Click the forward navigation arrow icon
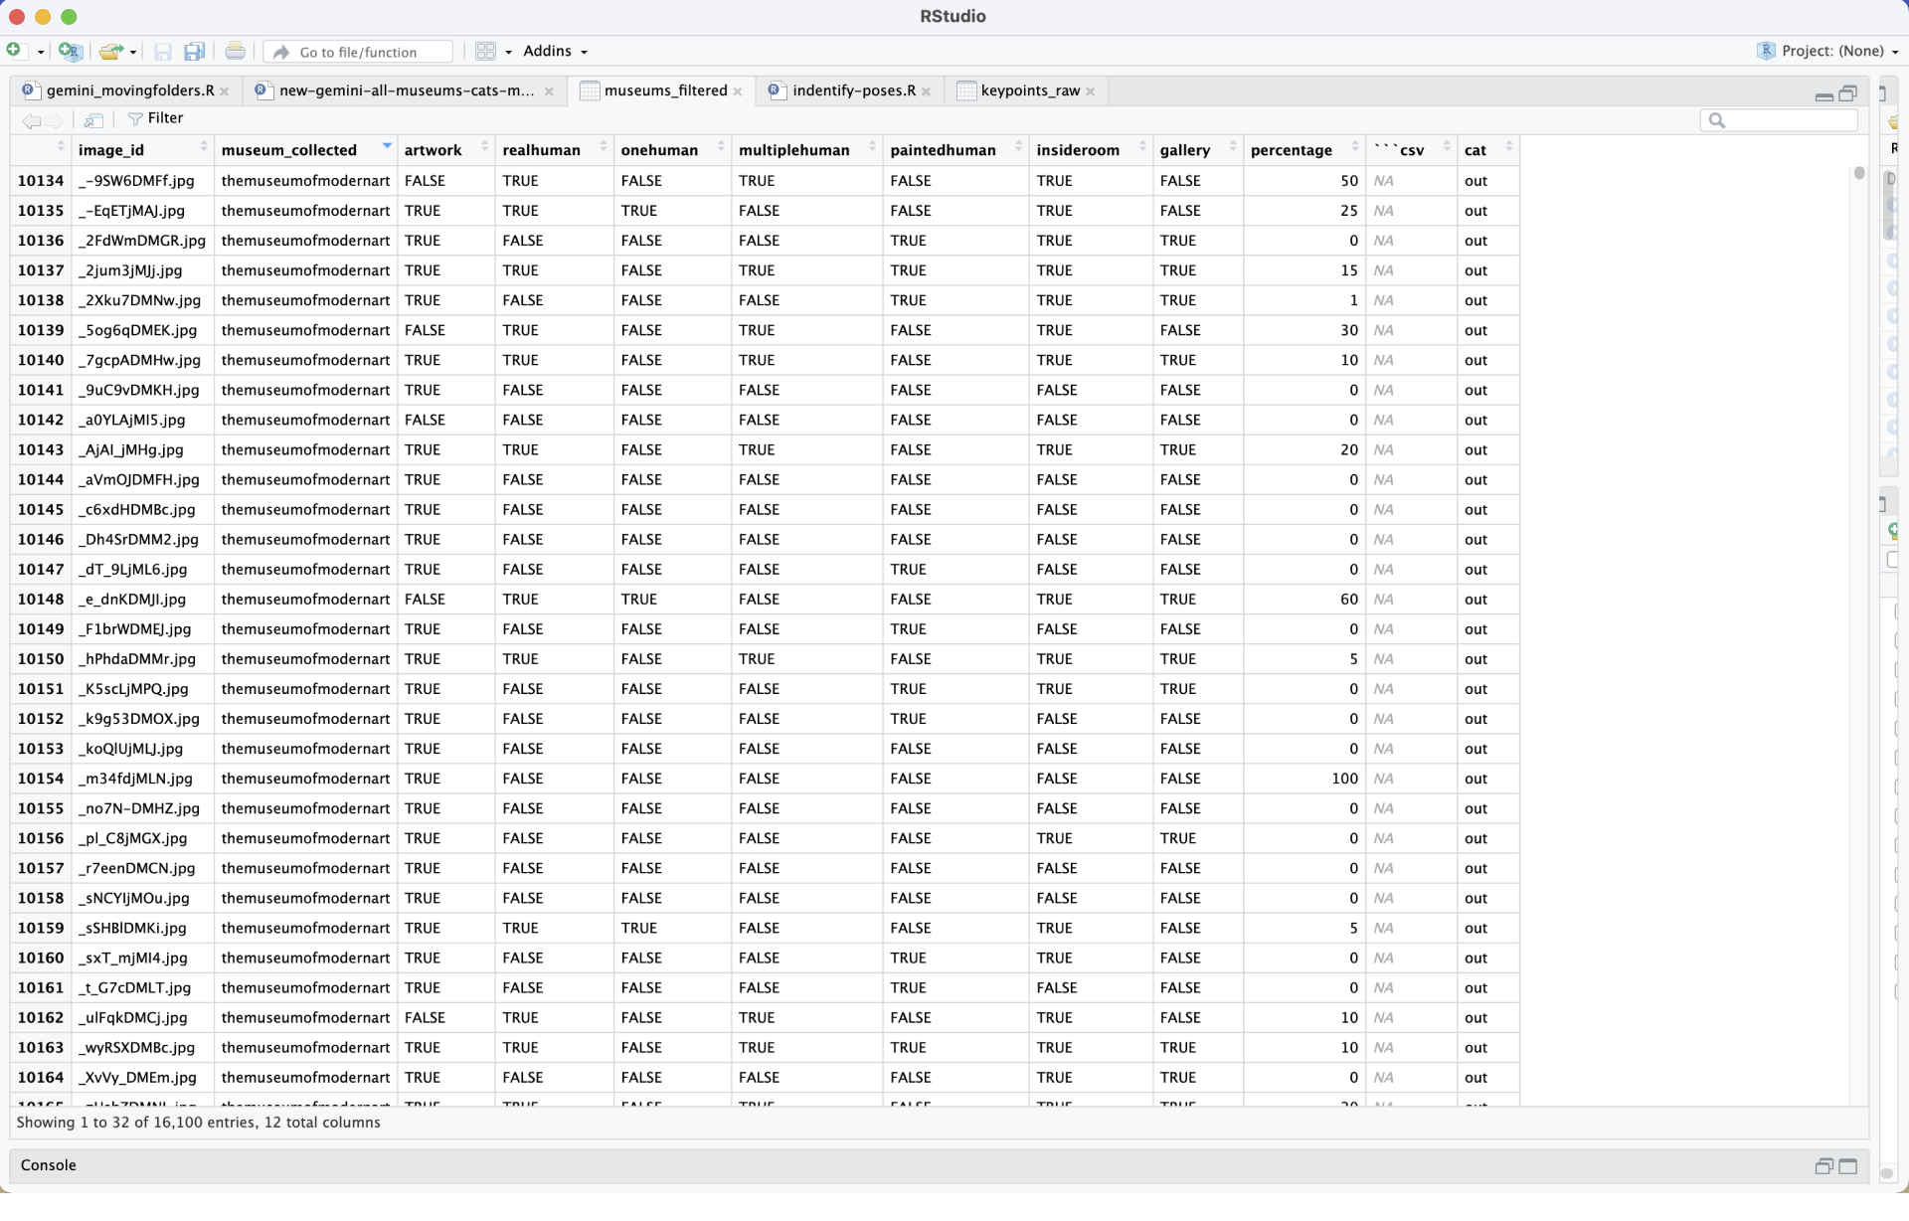1909x1221 pixels. pyautogui.click(x=54, y=120)
